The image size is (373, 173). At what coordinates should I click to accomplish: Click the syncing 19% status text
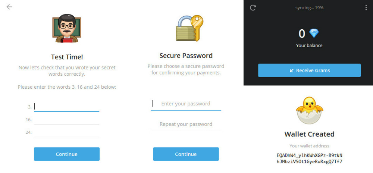[x=309, y=8]
